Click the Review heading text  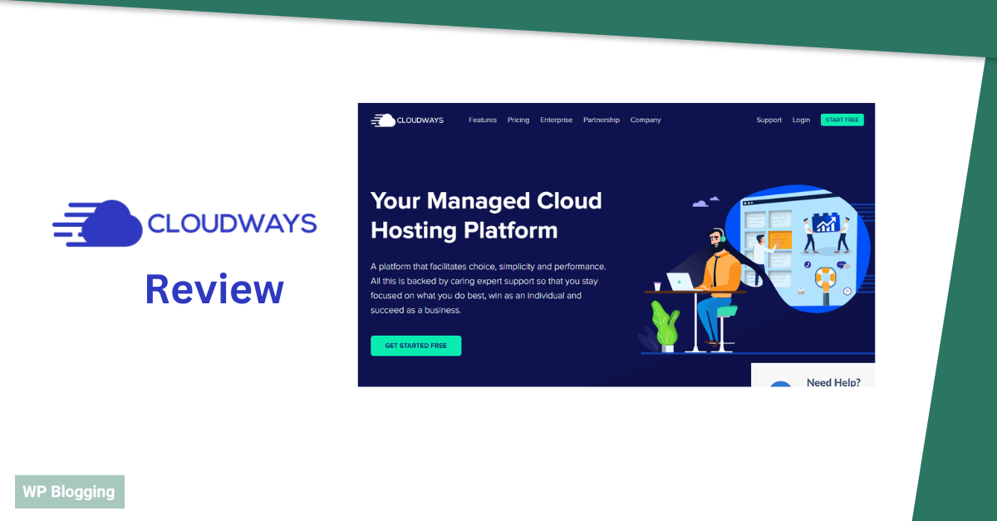(214, 288)
